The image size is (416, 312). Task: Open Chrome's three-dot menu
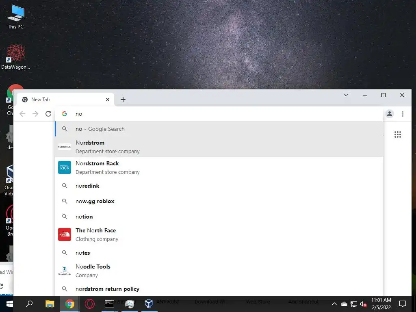click(x=403, y=114)
